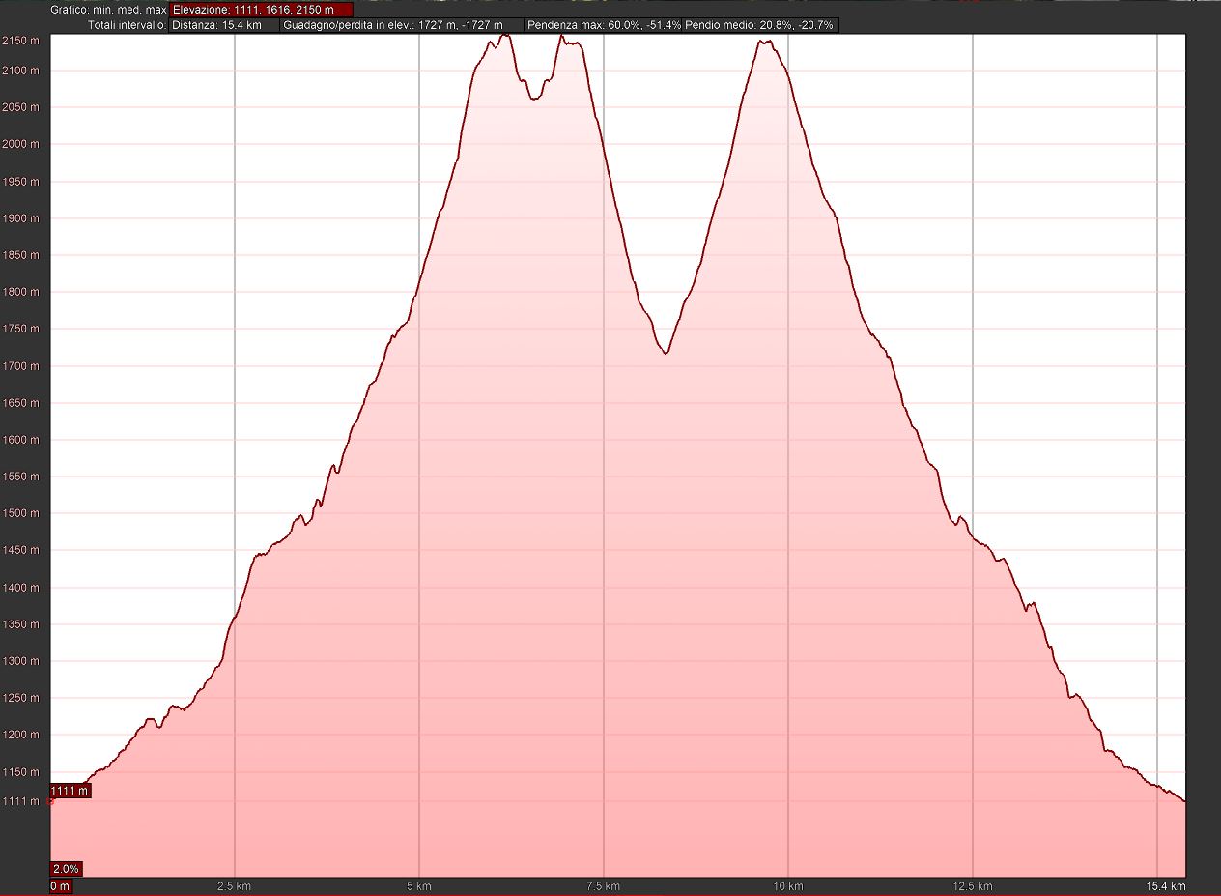Click the 5 km x-axis label
This screenshot has width=1221, height=896.
coord(419,886)
